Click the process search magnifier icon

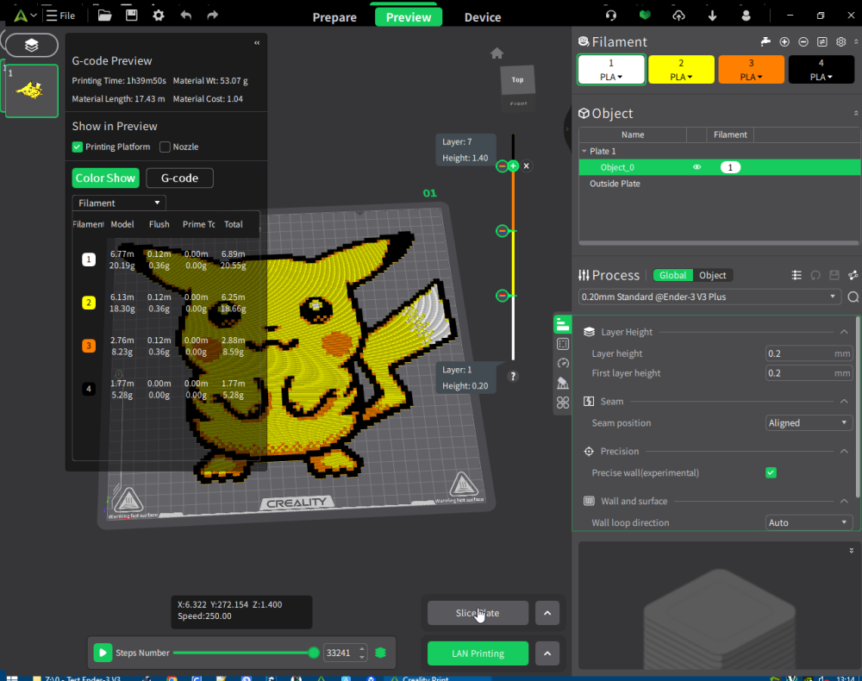tap(853, 297)
